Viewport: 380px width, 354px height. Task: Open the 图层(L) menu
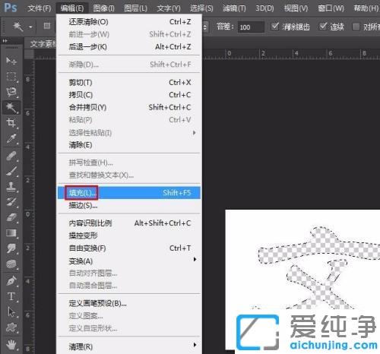tap(135, 8)
